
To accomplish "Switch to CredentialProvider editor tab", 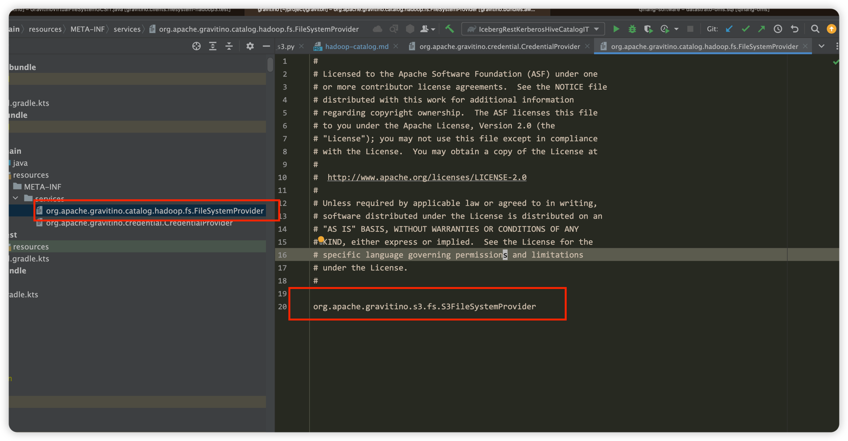I will (499, 46).
